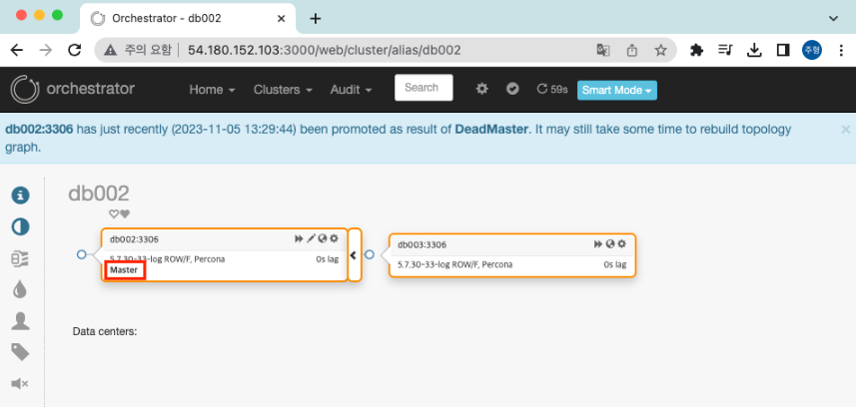This screenshot has height=407, width=856.
Task: Open a new browser tab
Action: 315,19
